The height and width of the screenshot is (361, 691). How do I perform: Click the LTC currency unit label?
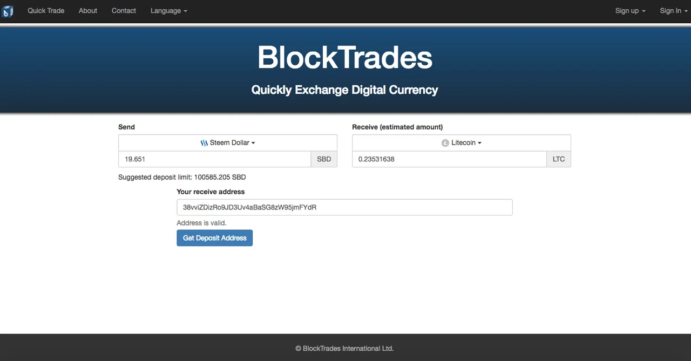point(559,159)
